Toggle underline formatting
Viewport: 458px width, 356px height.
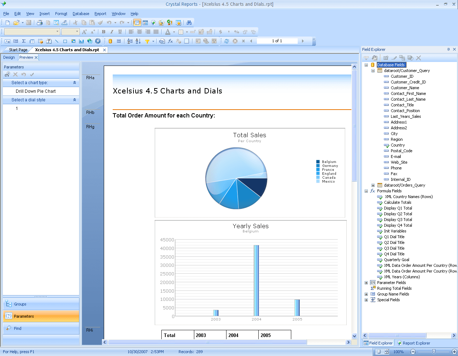[x=120, y=32]
